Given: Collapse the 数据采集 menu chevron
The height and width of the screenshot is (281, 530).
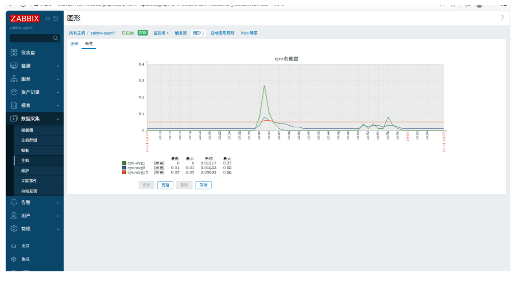Looking at the screenshot, I should pyautogui.click(x=58, y=119).
